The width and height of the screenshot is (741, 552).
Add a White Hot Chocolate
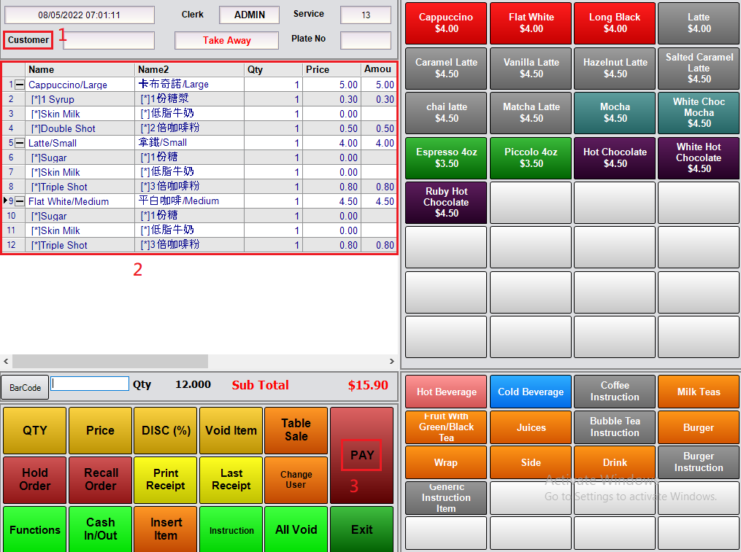[699, 158]
